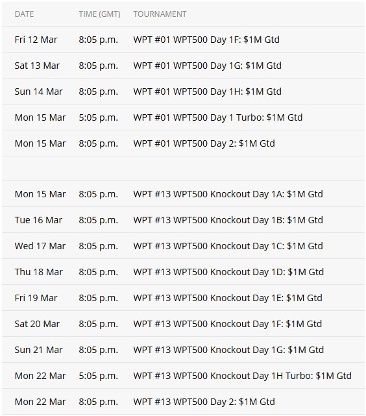Viewport: 366px width, 416px height.
Task: Select WPT #01 WPT500 Day 1G tournament
Action: (x=208, y=66)
